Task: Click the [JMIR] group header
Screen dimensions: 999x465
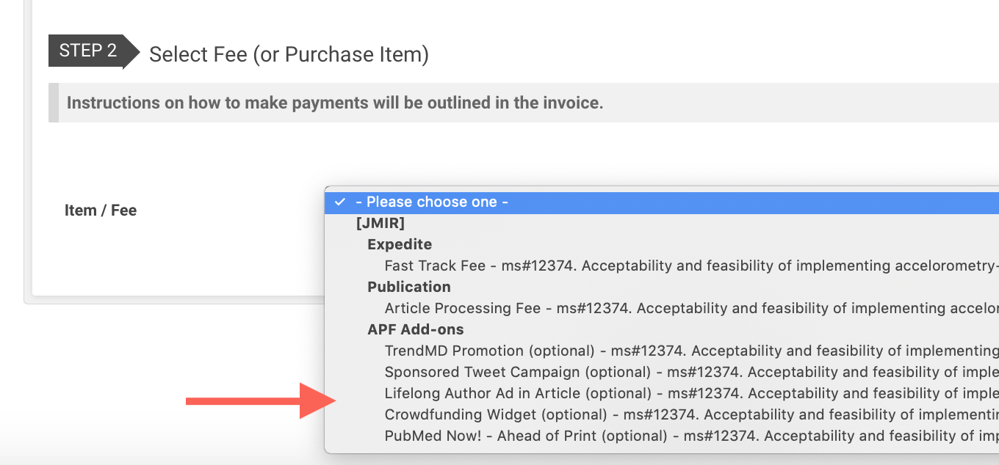Action: point(380,223)
